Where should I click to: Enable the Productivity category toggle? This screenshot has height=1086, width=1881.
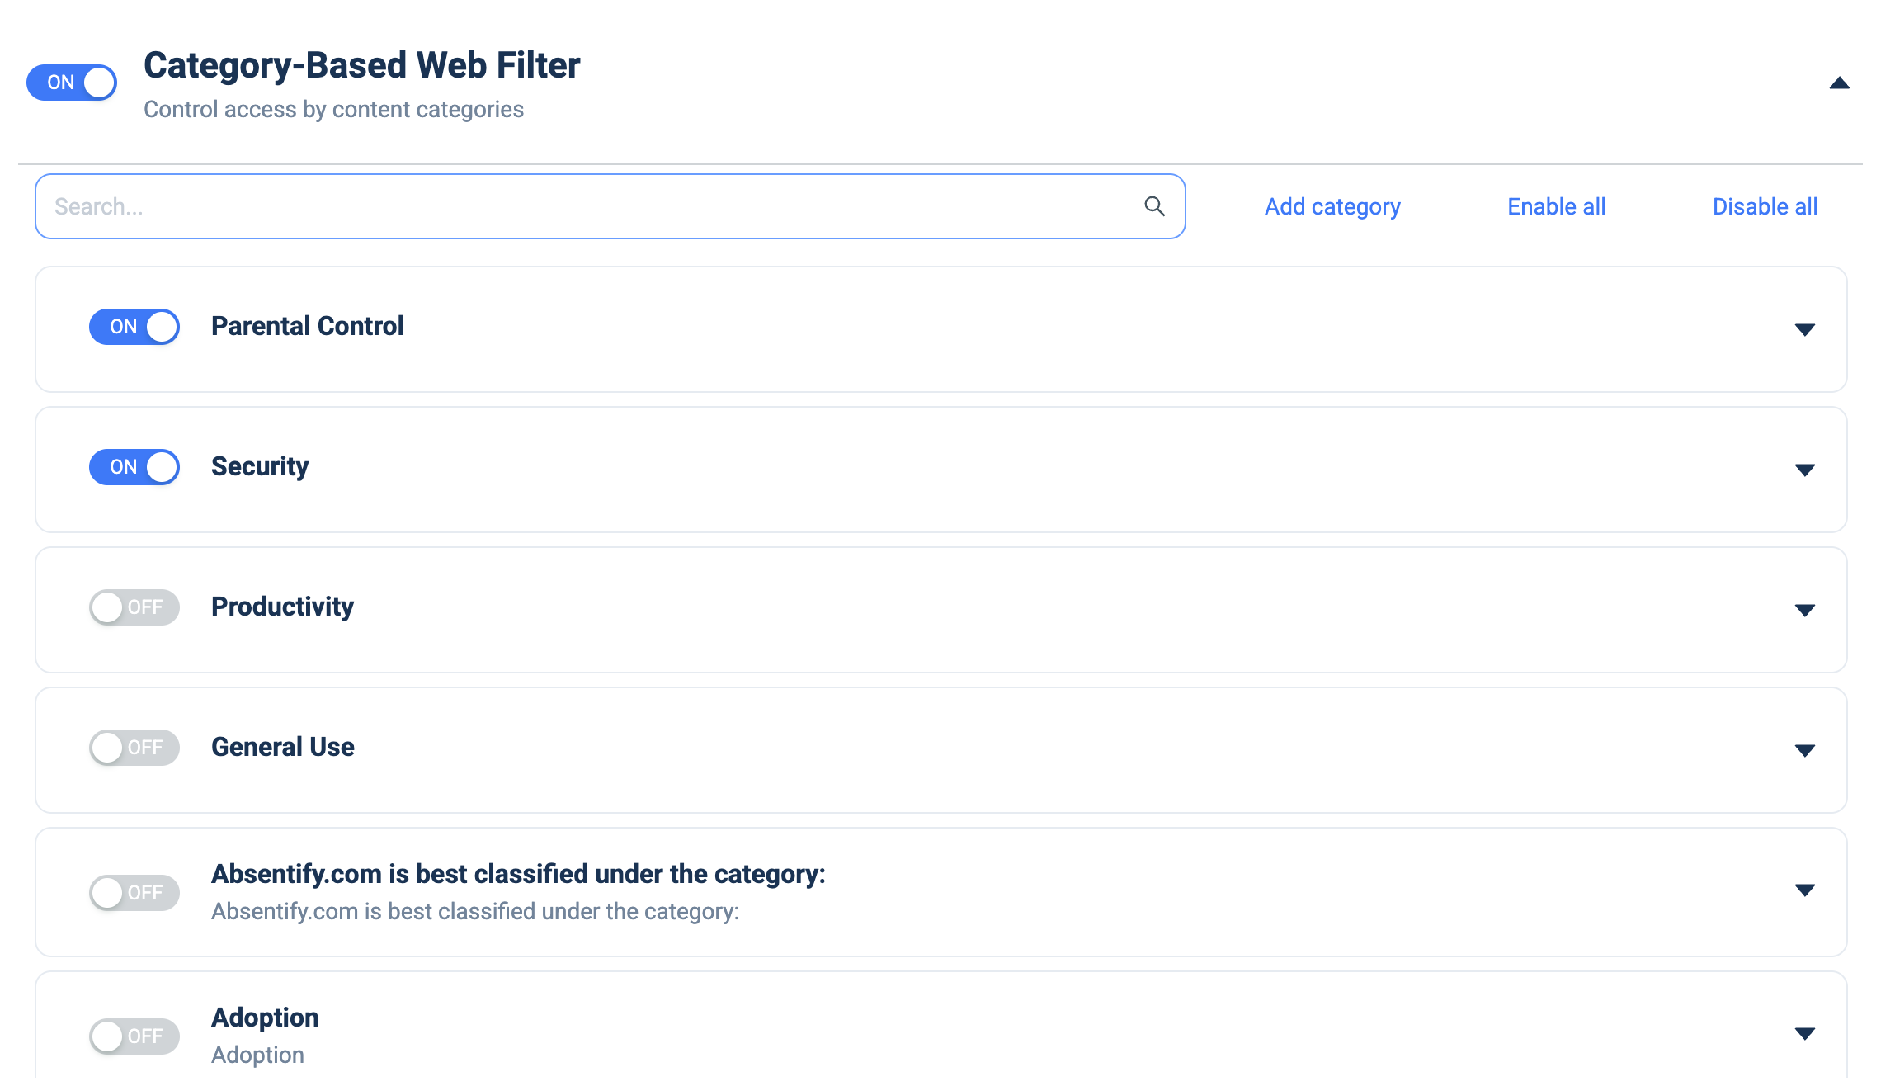pos(134,607)
